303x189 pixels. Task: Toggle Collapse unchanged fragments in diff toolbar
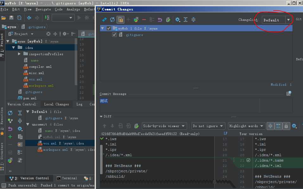point(270,126)
